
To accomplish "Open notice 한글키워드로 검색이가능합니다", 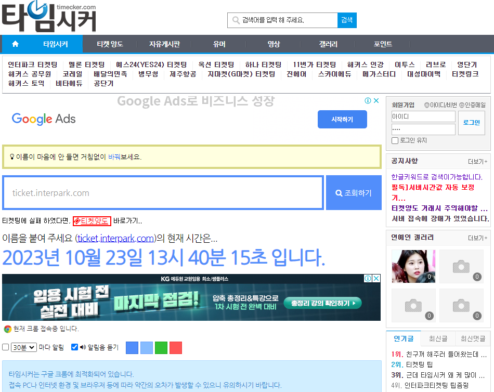I will (437, 177).
